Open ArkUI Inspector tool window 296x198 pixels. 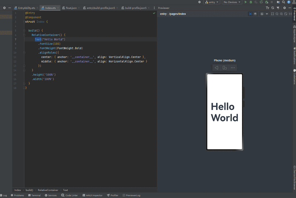[92, 195]
